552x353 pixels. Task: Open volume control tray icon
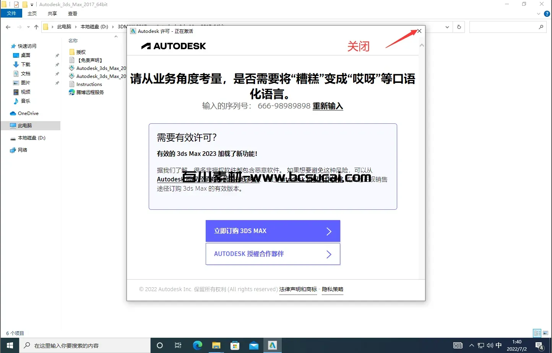(490, 345)
